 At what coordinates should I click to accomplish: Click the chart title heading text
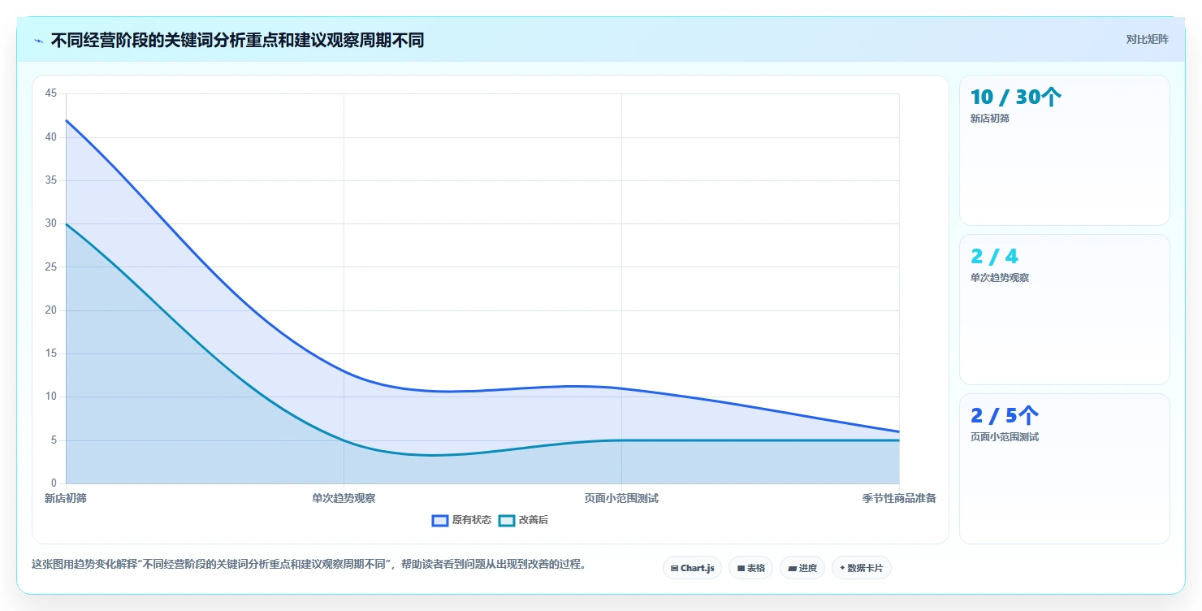(237, 40)
